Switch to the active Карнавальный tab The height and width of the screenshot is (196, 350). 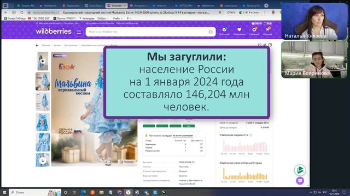pyautogui.click(x=116, y=5)
